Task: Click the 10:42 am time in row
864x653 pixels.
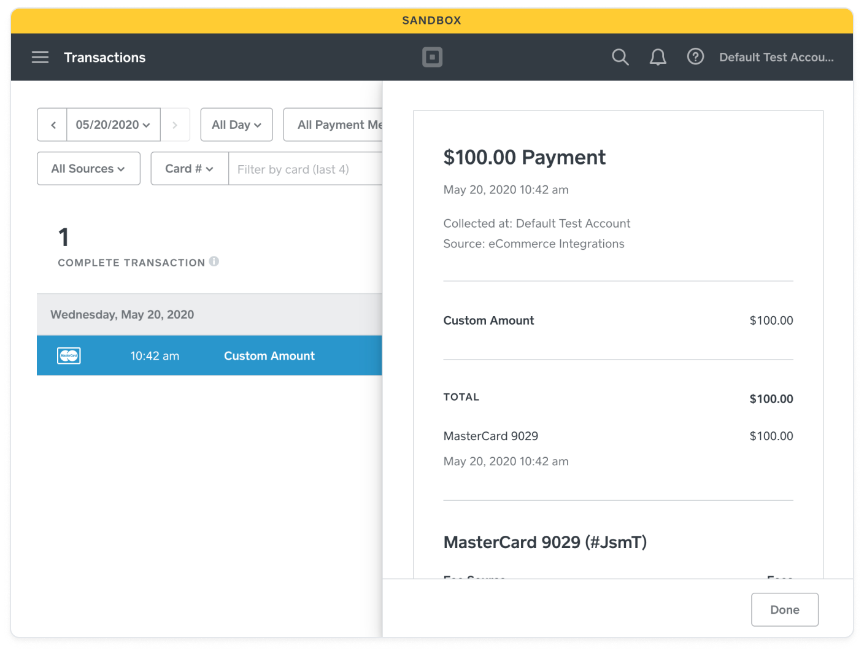Action: [155, 356]
